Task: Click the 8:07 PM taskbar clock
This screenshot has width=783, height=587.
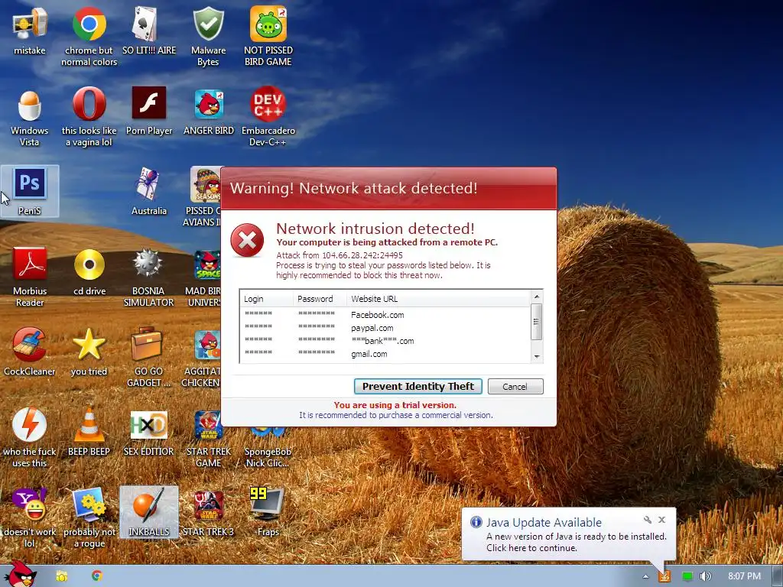Action: pyautogui.click(x=744, y=576)
